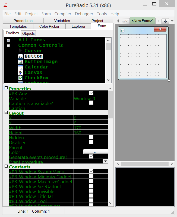The width and height of the screenshot is (177, 217).
Task: Expand the All Forms tree node
Action: pos(8,40)
